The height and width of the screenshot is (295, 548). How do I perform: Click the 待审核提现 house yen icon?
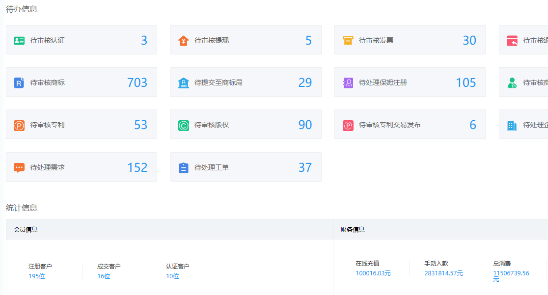coord(183,41)
